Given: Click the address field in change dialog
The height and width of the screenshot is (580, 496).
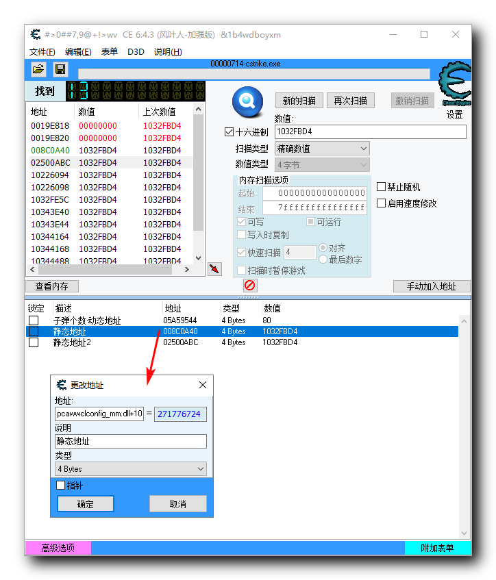Looking at the screenshot, I should 99,414.
